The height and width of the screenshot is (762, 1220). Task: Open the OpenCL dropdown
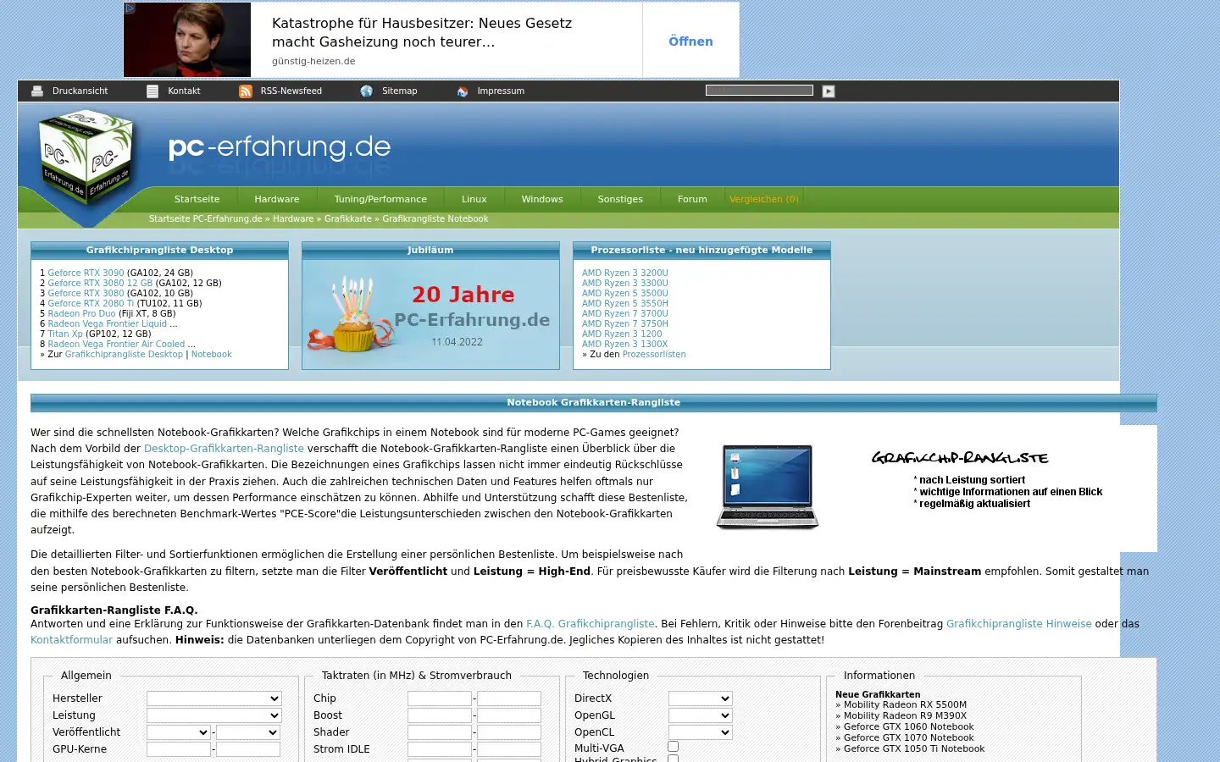(x=701, y=732)
